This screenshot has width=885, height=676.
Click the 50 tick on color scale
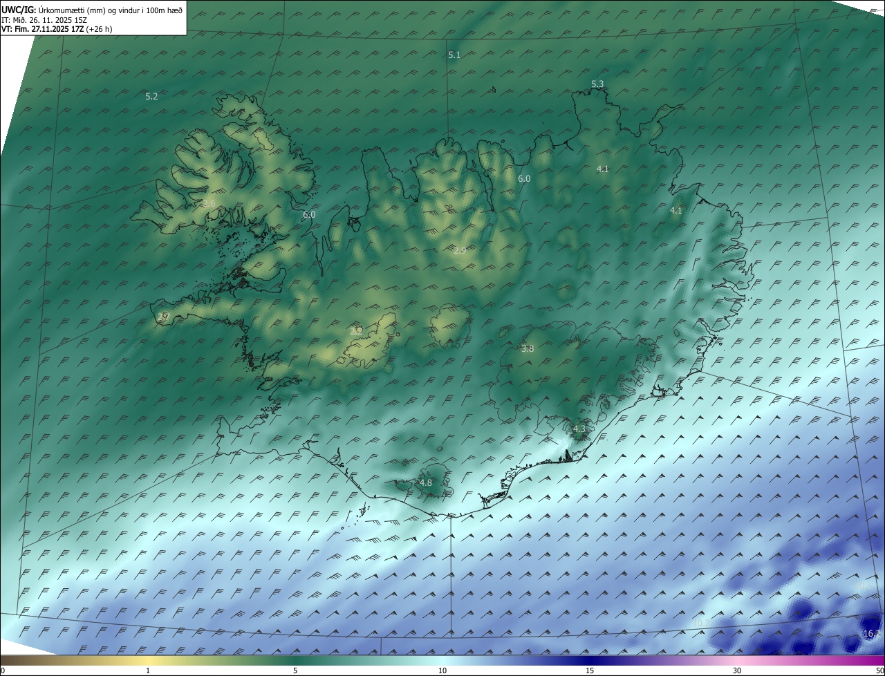click(x=879, y=671)
